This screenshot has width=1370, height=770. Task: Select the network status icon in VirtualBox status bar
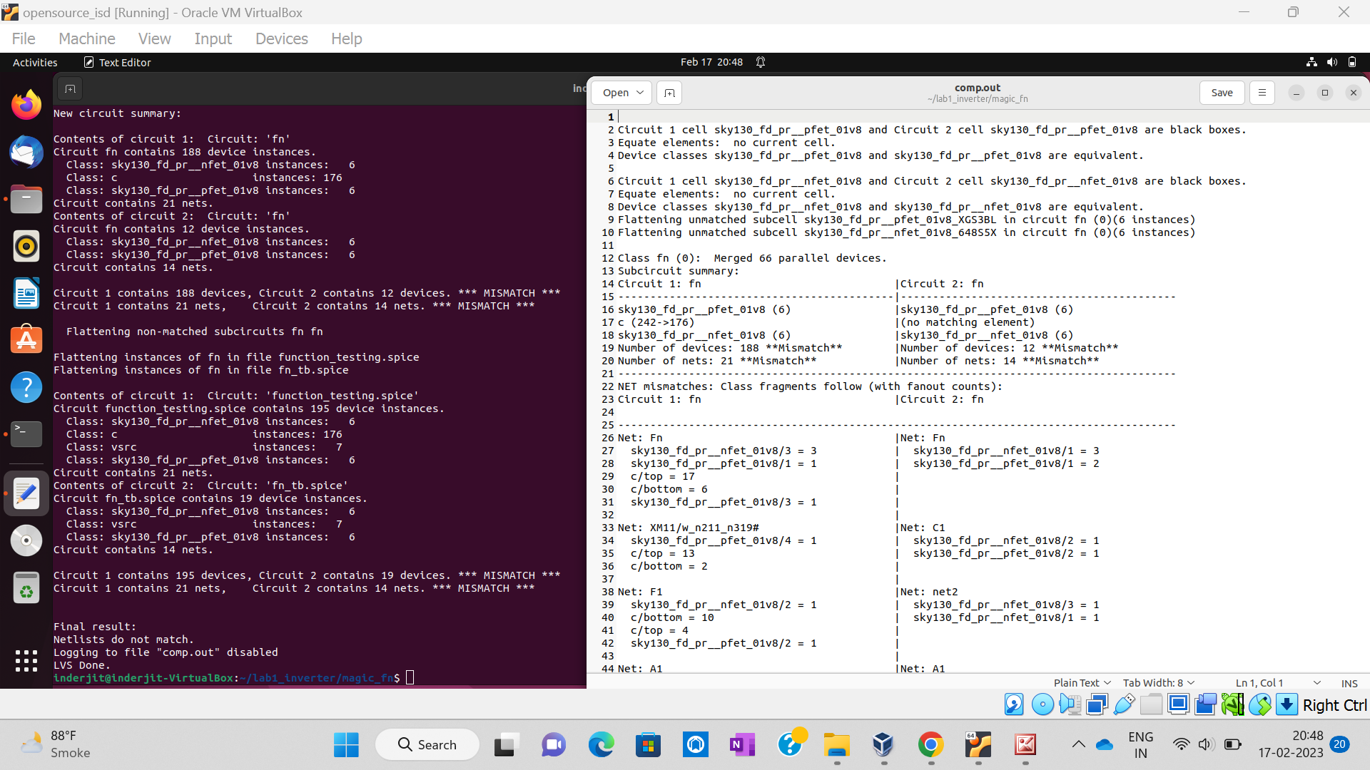tap(1096, 704)
